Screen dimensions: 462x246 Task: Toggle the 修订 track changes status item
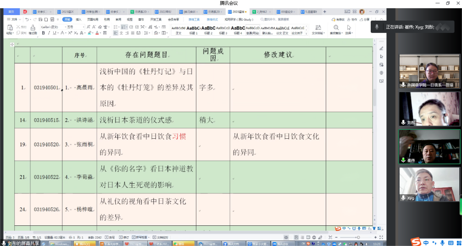pyautogui.click(x=124, y=237)
